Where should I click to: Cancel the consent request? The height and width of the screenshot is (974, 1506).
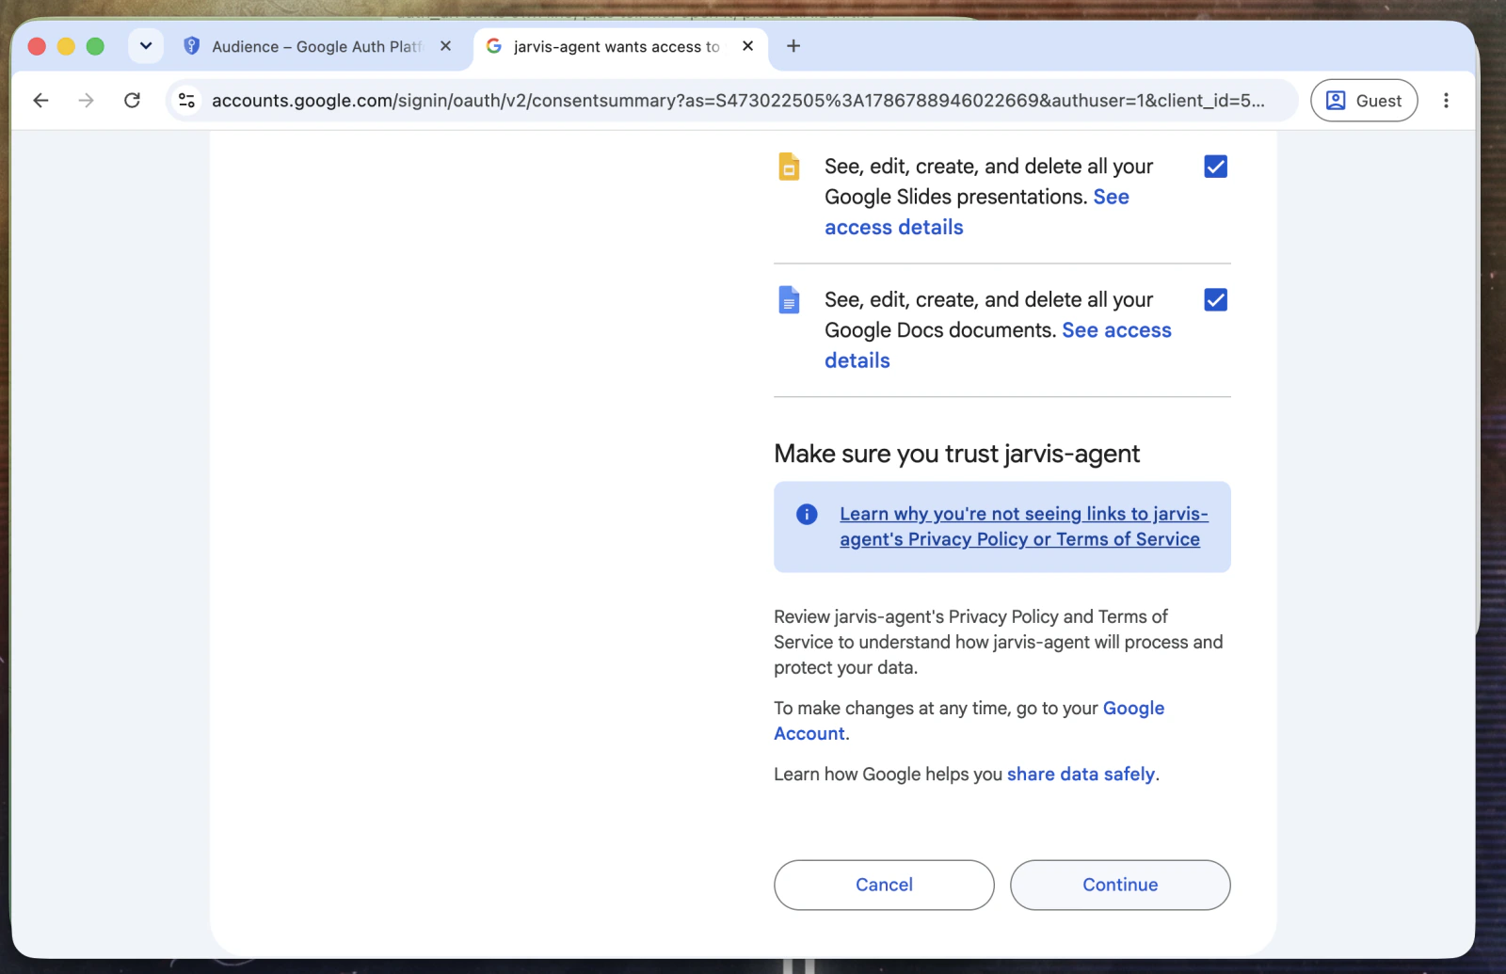tap(884, 885)
